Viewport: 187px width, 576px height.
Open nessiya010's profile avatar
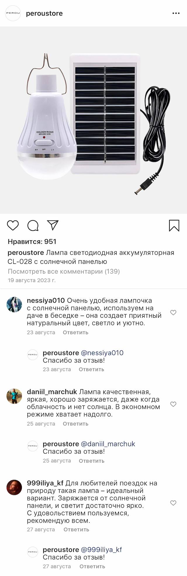[x=14, y=305]
